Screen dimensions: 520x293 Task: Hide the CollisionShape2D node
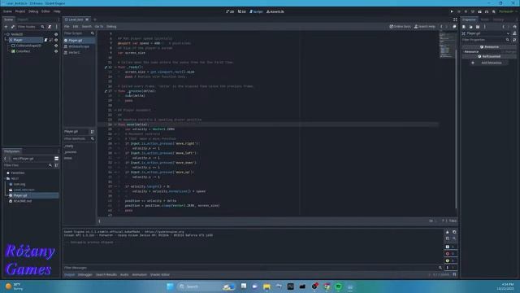[56, 46]
